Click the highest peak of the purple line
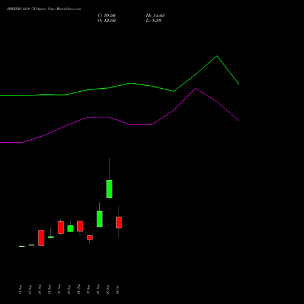 click(195, 88)
